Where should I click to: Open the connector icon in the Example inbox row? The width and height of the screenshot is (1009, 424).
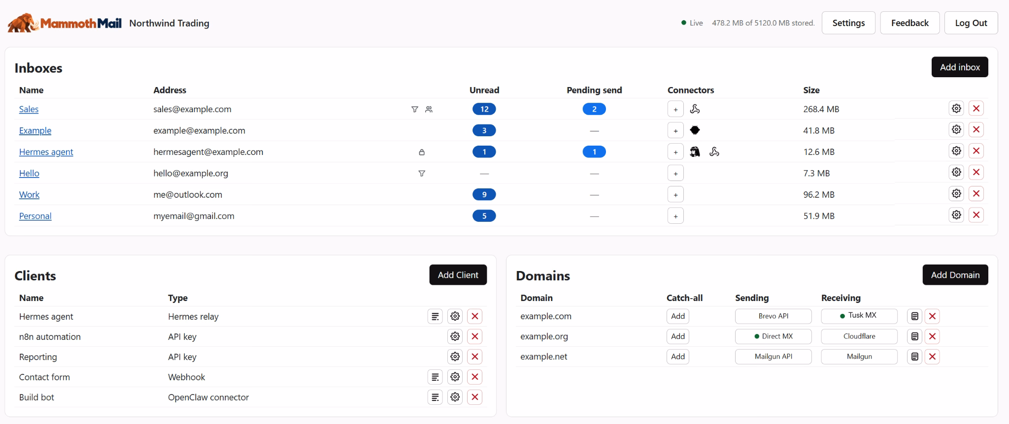click(695, 130)
